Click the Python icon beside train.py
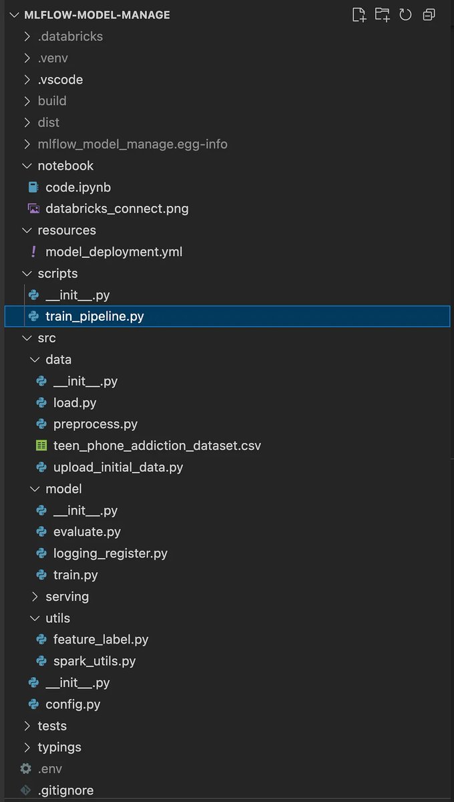This screenshot has height=802, width=454. click(41, 575)
